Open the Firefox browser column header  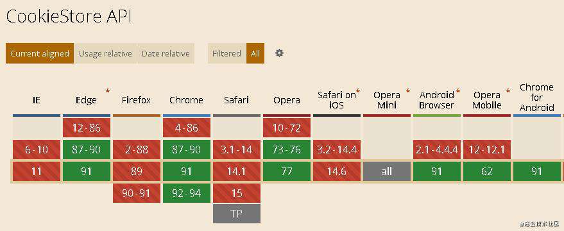tap(136, 100)
